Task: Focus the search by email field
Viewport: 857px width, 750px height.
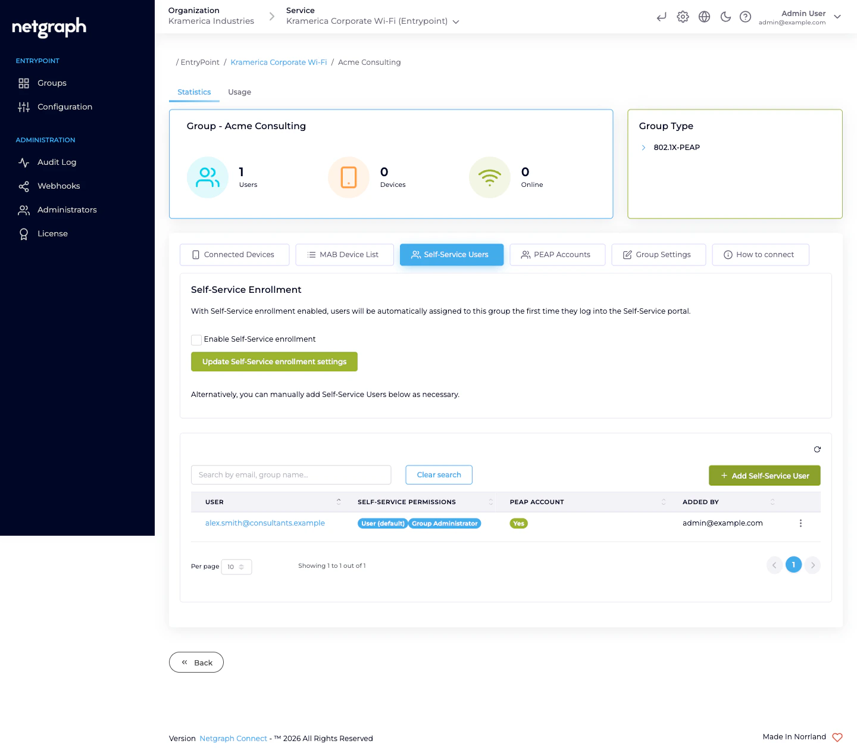Action: (291, 475)
